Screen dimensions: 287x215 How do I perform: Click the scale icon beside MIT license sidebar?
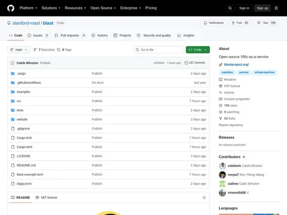221,86
